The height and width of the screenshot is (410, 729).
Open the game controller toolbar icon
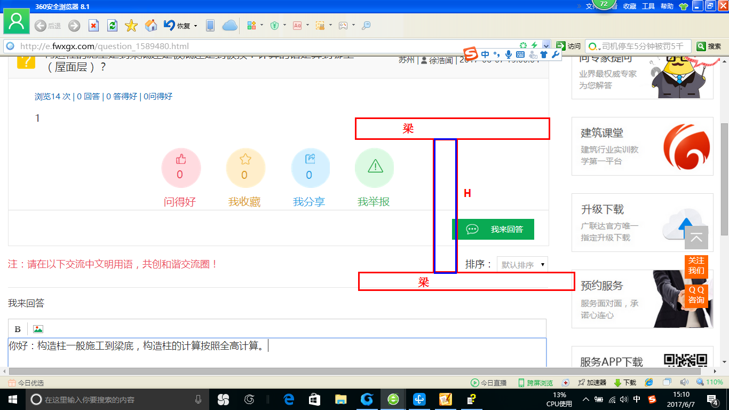click(x=343, y=26)
